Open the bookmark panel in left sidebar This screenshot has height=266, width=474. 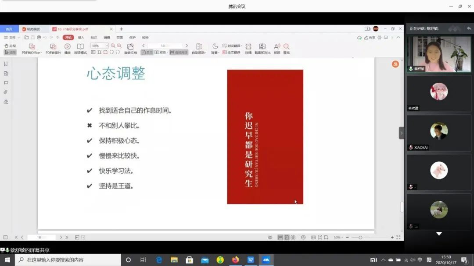(6, 64)
